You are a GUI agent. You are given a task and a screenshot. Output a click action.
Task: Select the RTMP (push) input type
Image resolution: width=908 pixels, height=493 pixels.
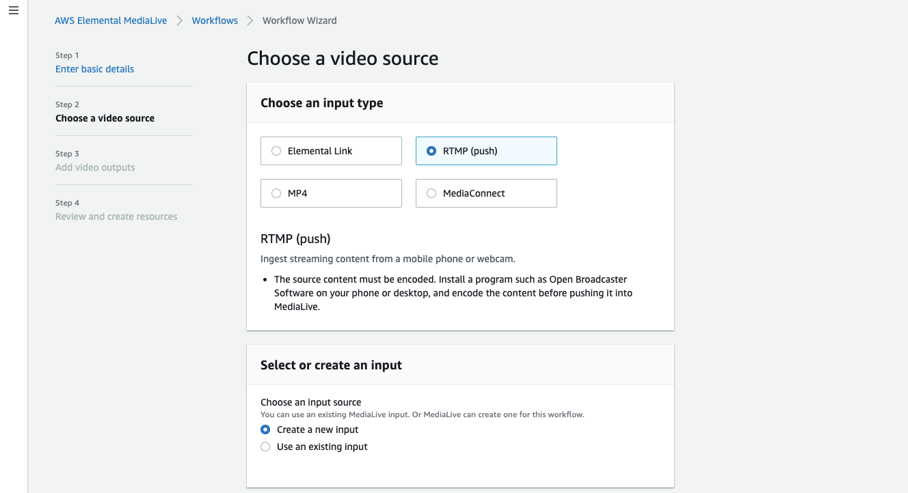tap(486, 151)
